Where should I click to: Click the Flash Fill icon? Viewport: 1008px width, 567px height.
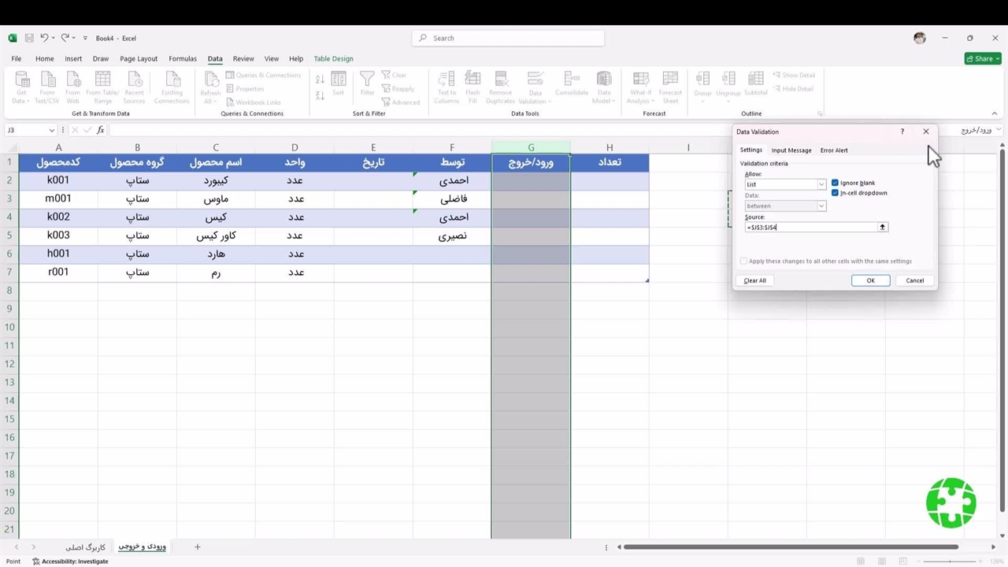coord(472,80)
